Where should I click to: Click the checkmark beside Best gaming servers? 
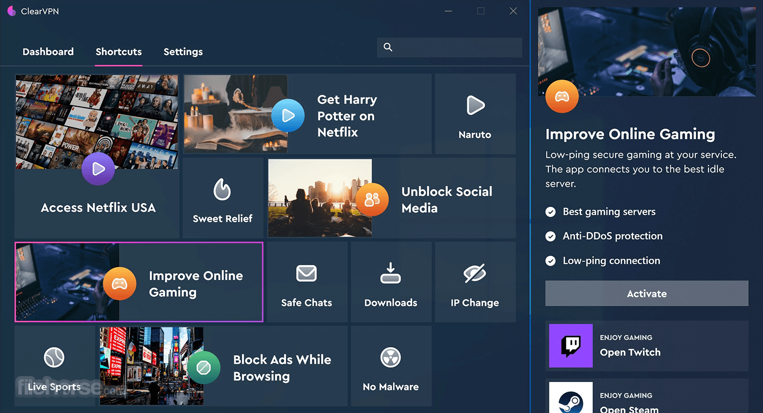click(550, 212)
